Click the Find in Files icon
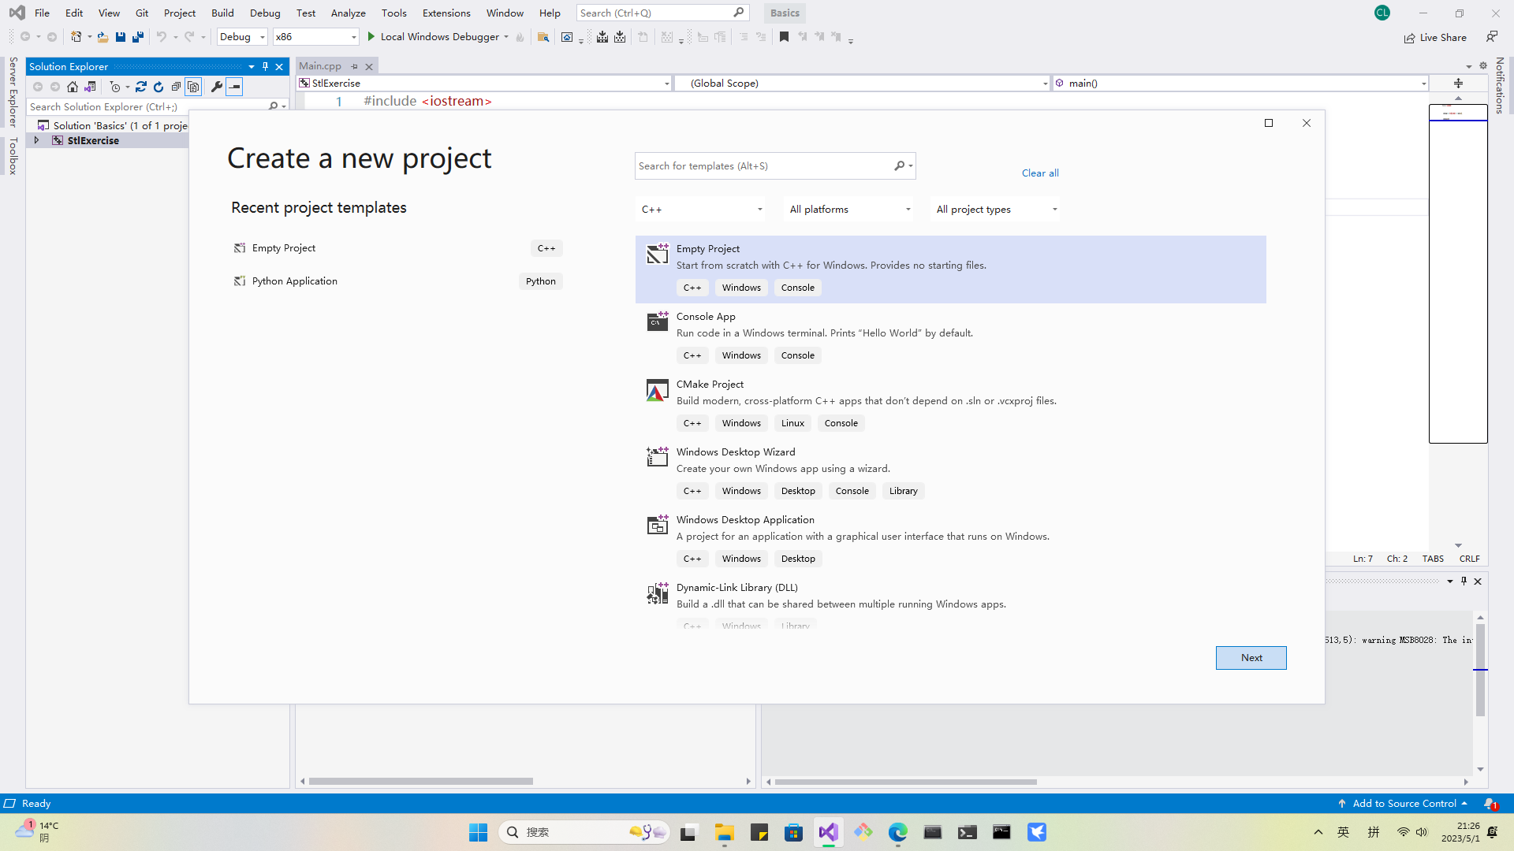This screenshot has height=851, width=1514. (x=543, y=37)
